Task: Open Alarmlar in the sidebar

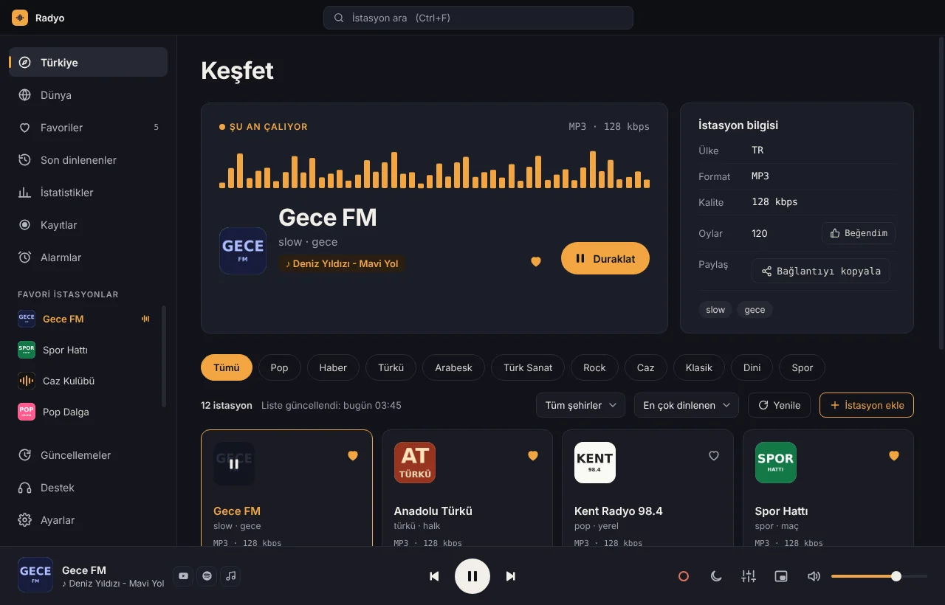Action: point(88,257)
